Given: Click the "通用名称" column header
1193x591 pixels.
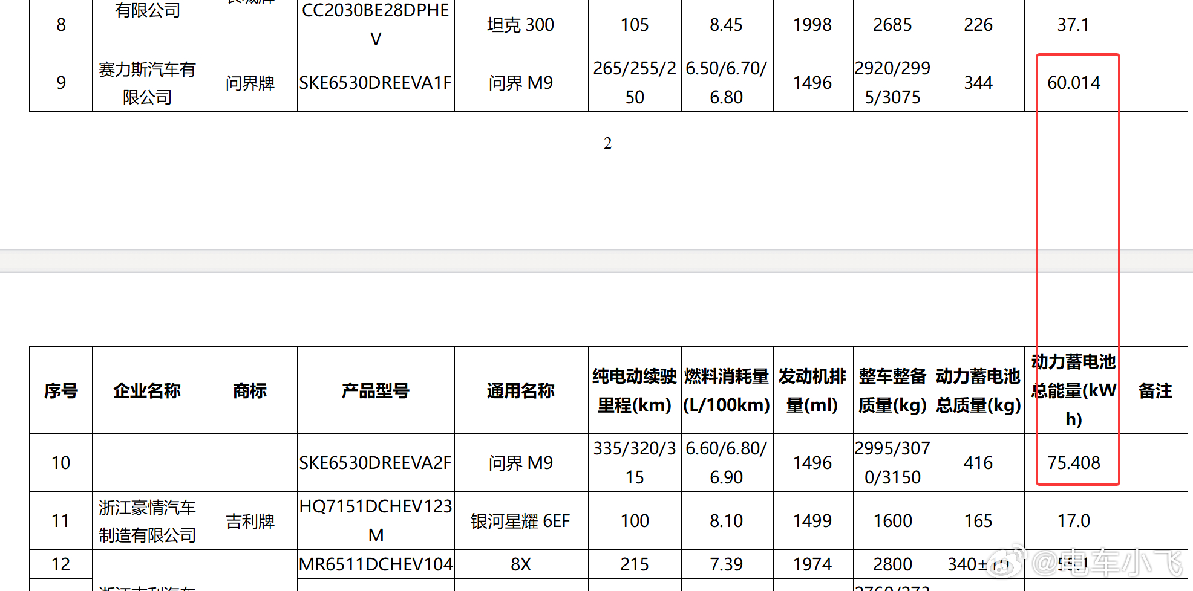Looking at the screenshot, I should (520, 391).
